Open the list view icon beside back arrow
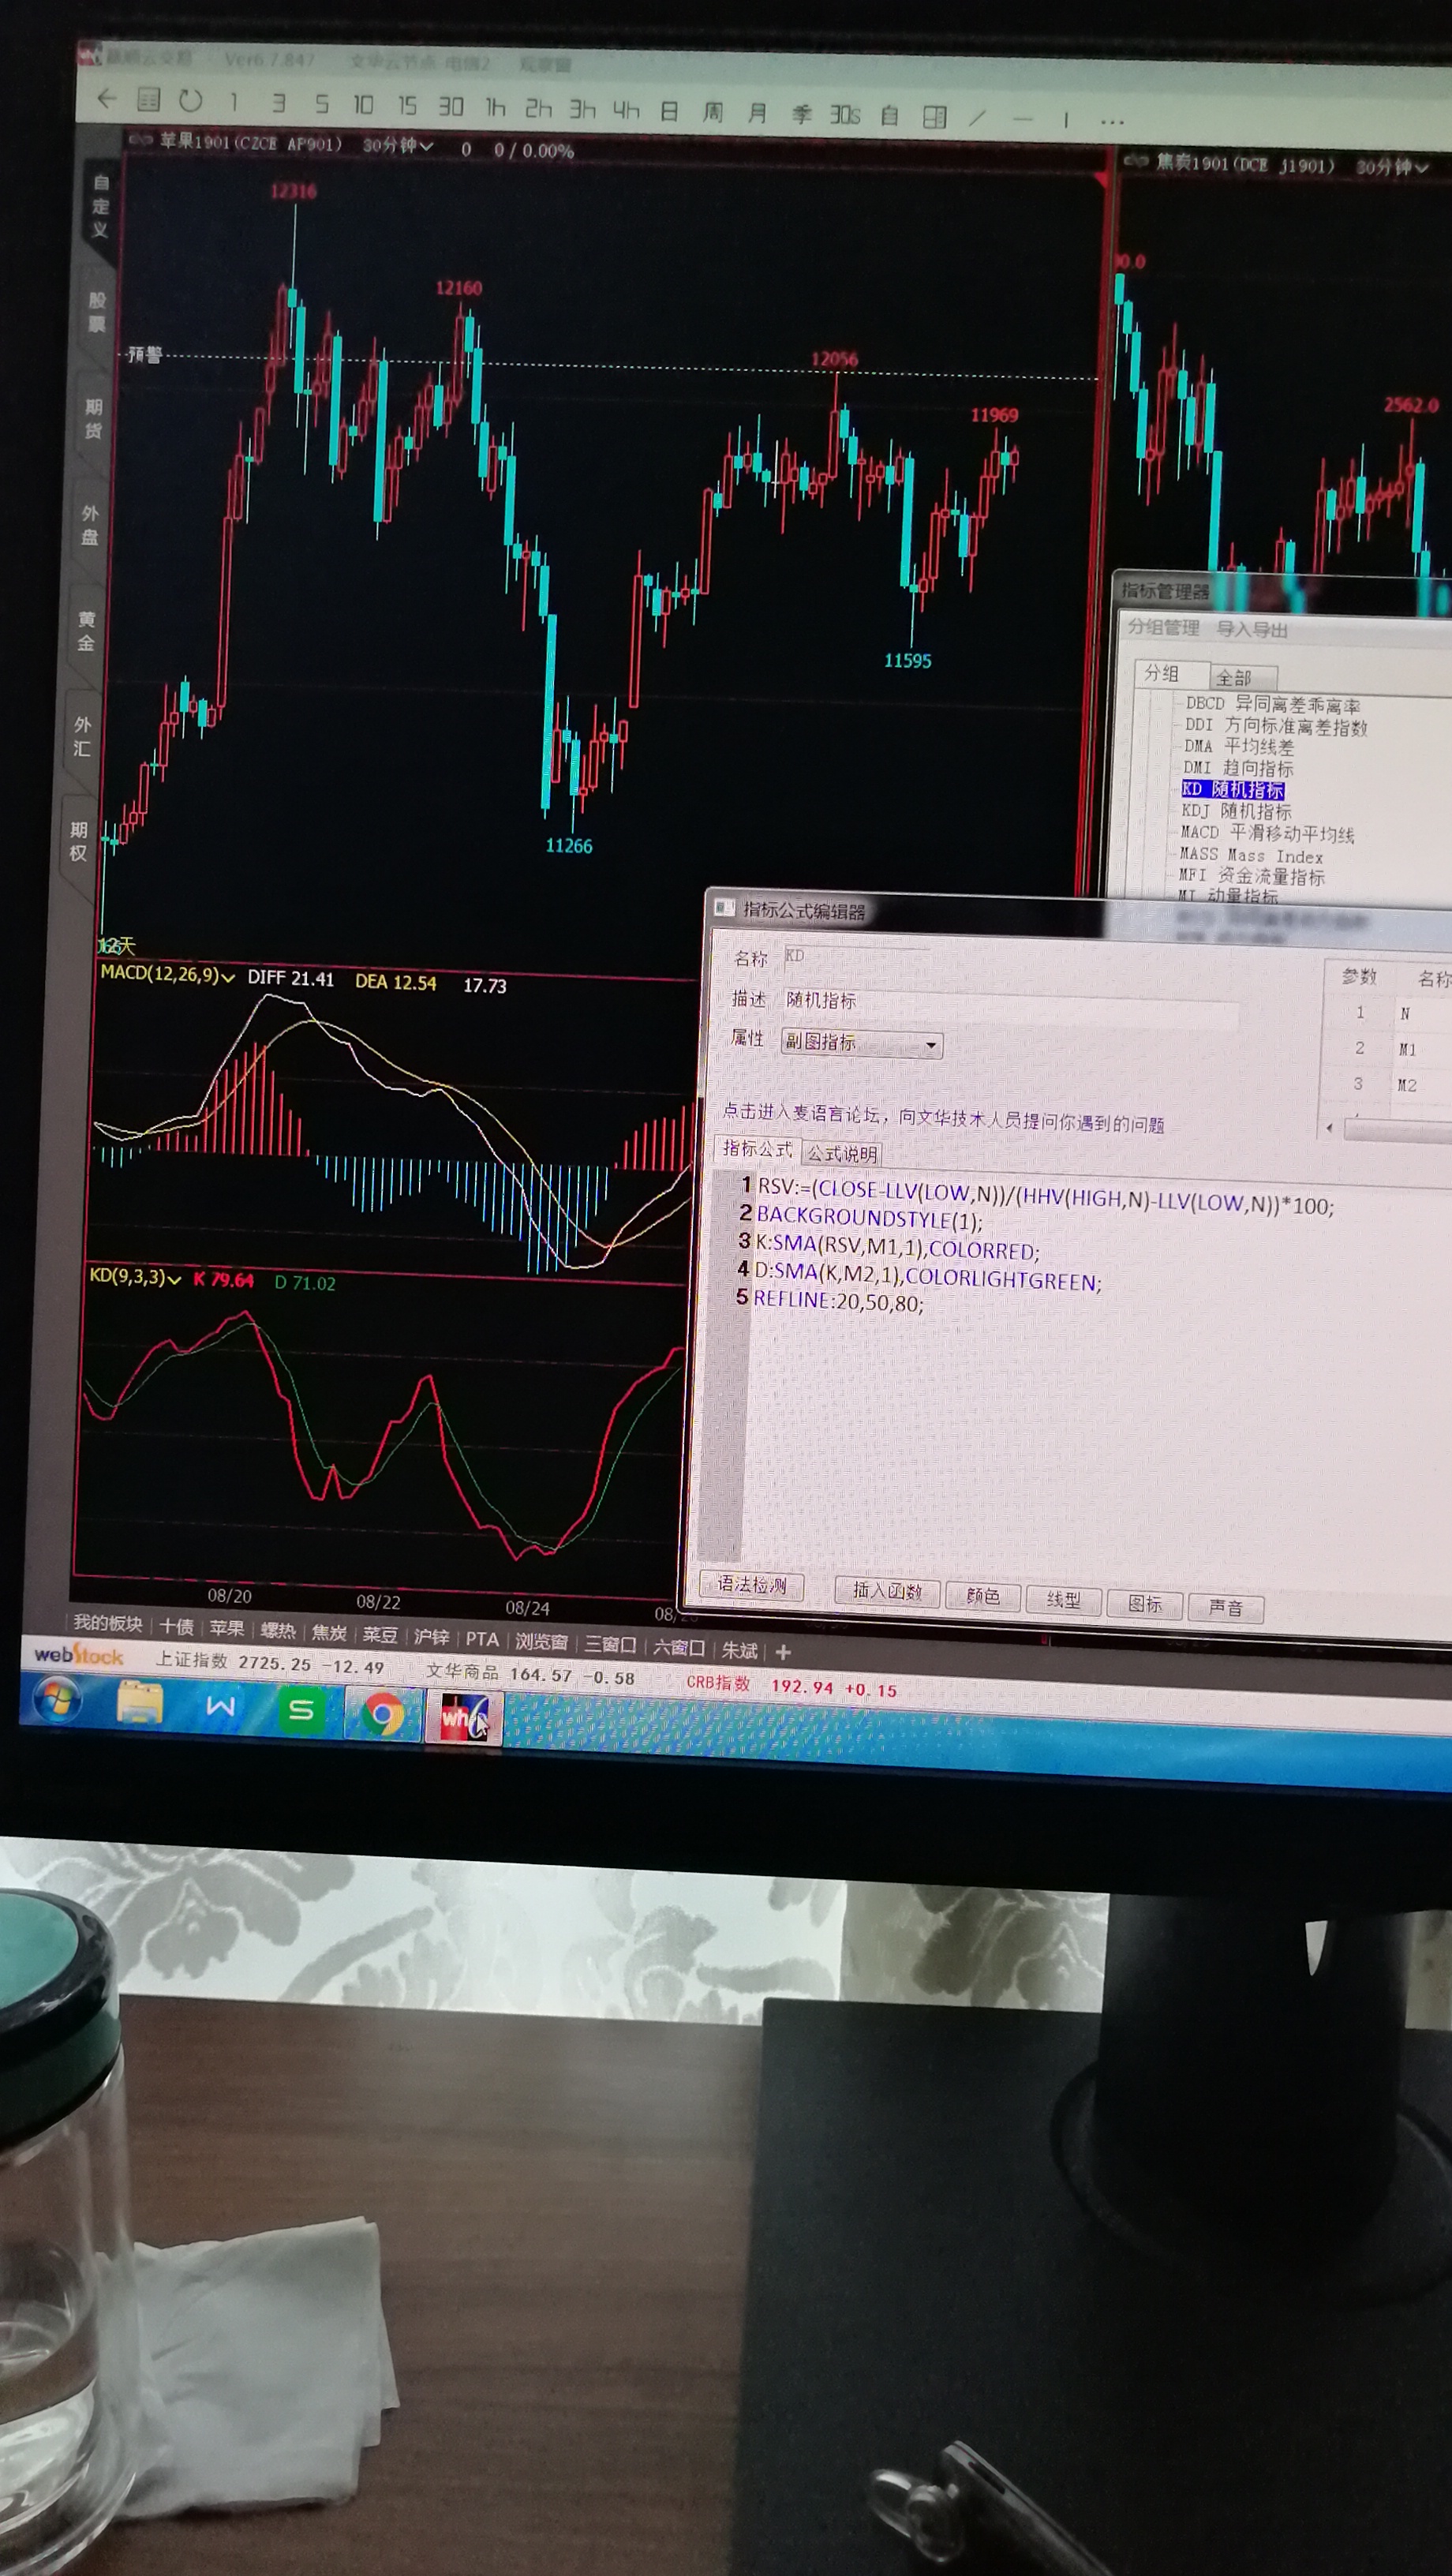The width and height of the screenshot is (1452, 2576). 148,99
